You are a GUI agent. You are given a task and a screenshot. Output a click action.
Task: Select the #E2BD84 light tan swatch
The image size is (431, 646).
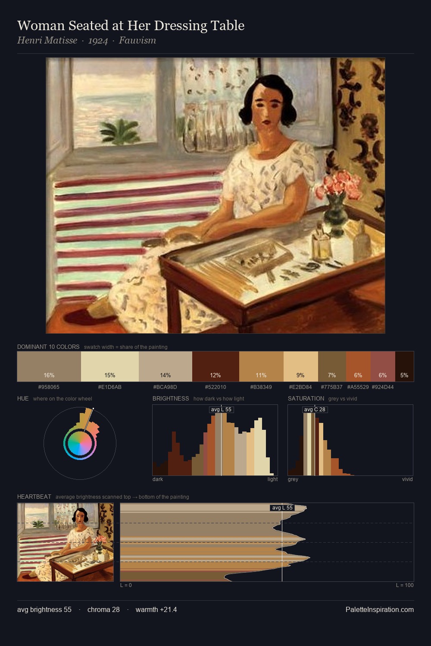click(301, 366)
